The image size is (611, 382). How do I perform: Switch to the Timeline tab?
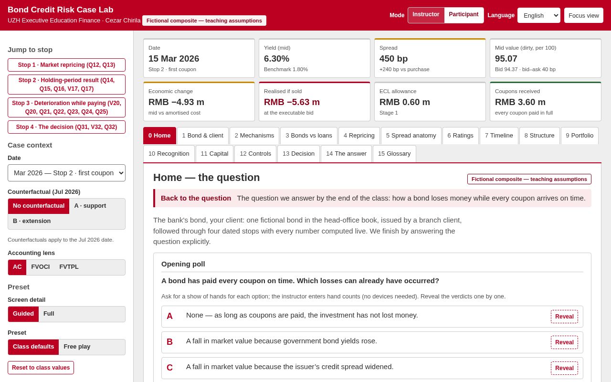499,136
